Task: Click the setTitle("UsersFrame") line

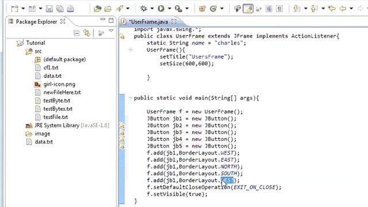Action: coord(197,57)
